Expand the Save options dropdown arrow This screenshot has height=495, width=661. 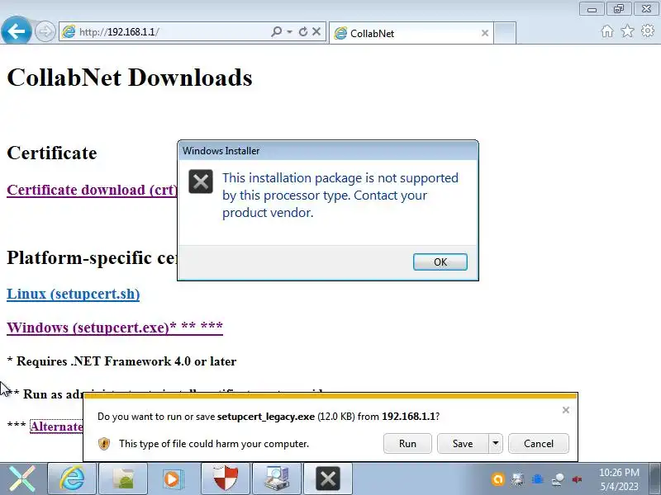coord(496,444)
